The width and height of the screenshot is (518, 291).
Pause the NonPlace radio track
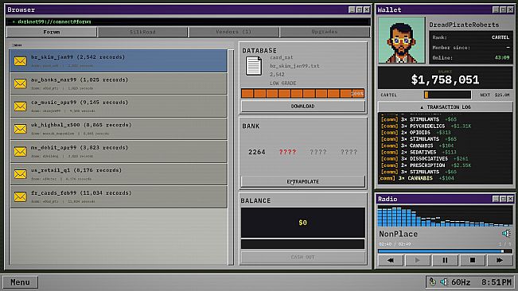[x=445, y=260]
